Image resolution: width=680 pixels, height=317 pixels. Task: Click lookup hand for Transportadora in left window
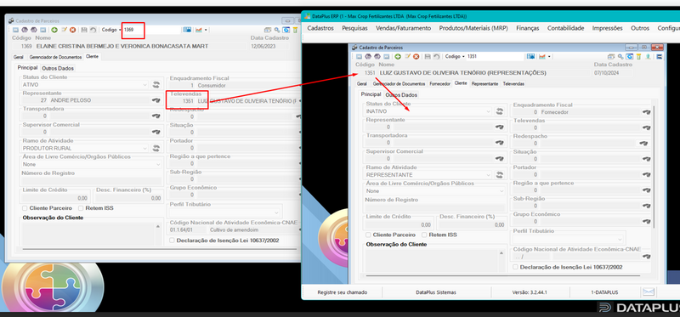pos(156,116)
